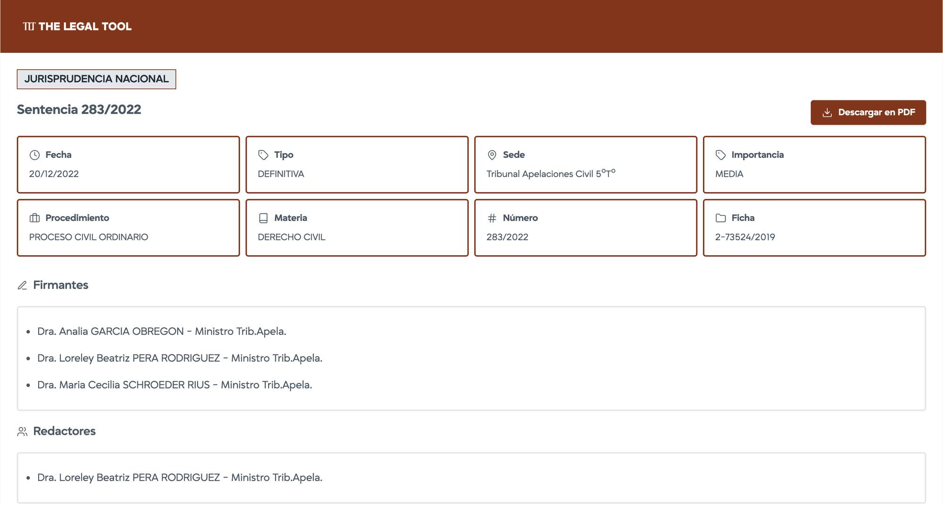This screenshot has width=943, height=505.
Task: Click the tag icon beside Importancia
Action: click(720, 155)
